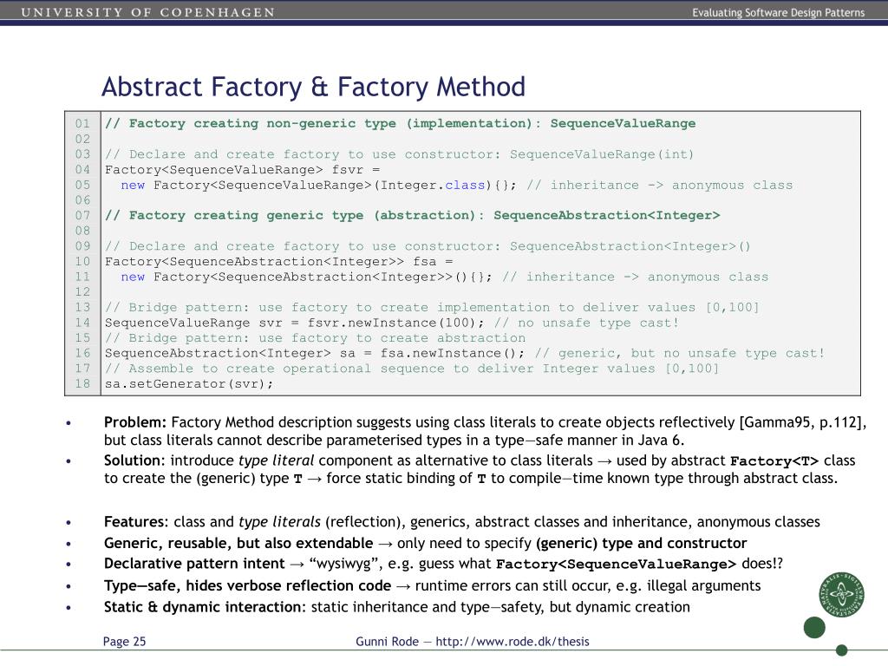Click the line 13 Bridge pattern comment

click(432, 307)
